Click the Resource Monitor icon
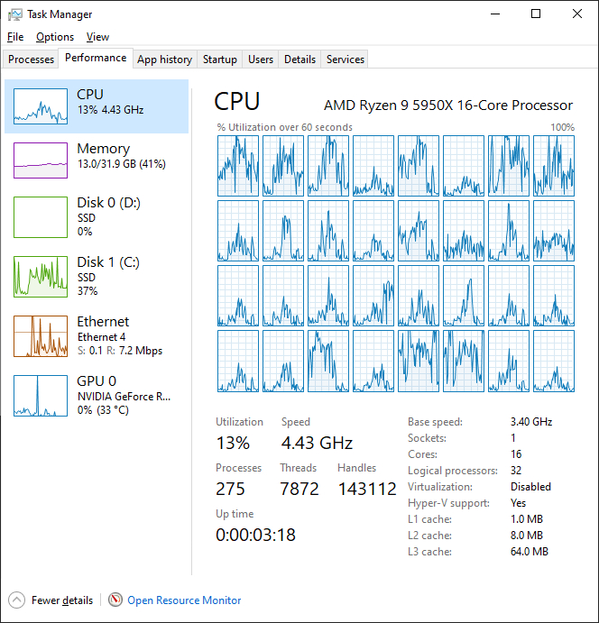Viewport: 599px width, 623px height. coord(115,600)
